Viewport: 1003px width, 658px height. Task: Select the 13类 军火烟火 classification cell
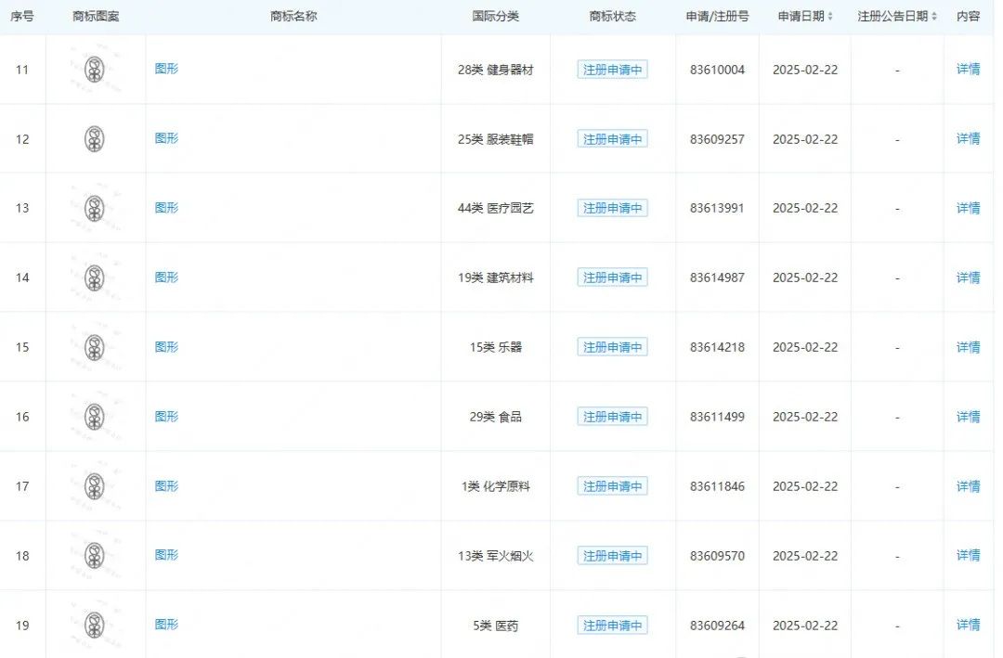(495, 556)
